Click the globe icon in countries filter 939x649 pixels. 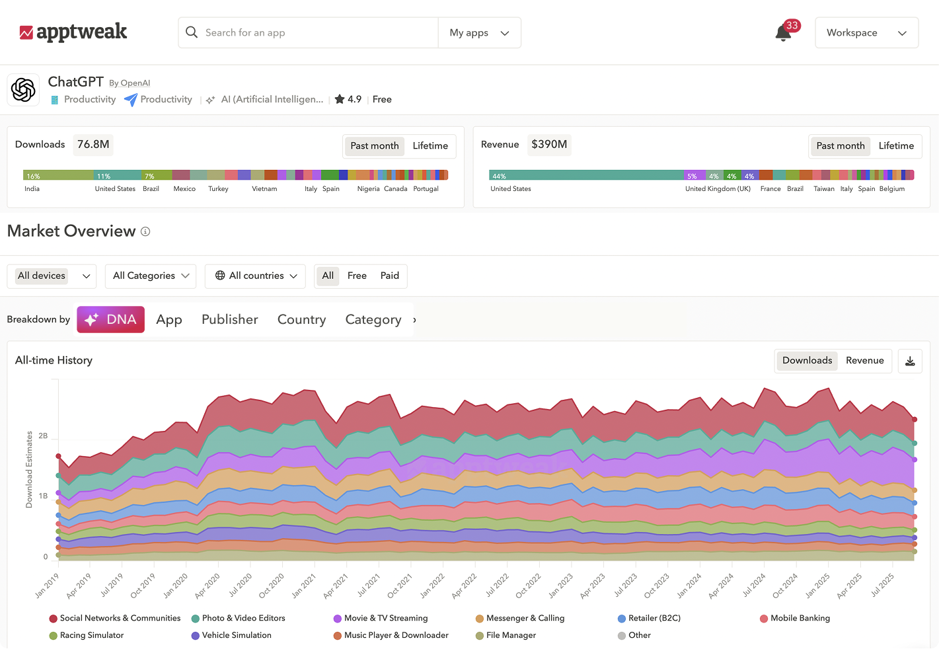[x=220, y=276]
